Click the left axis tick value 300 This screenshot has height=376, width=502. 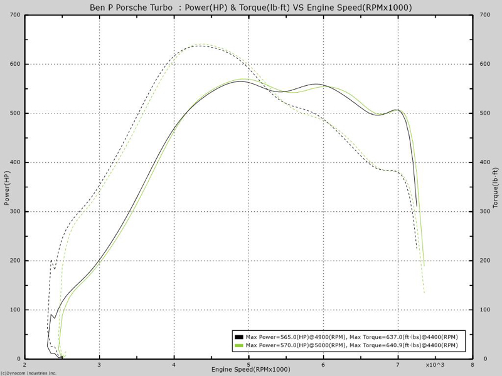15,211
